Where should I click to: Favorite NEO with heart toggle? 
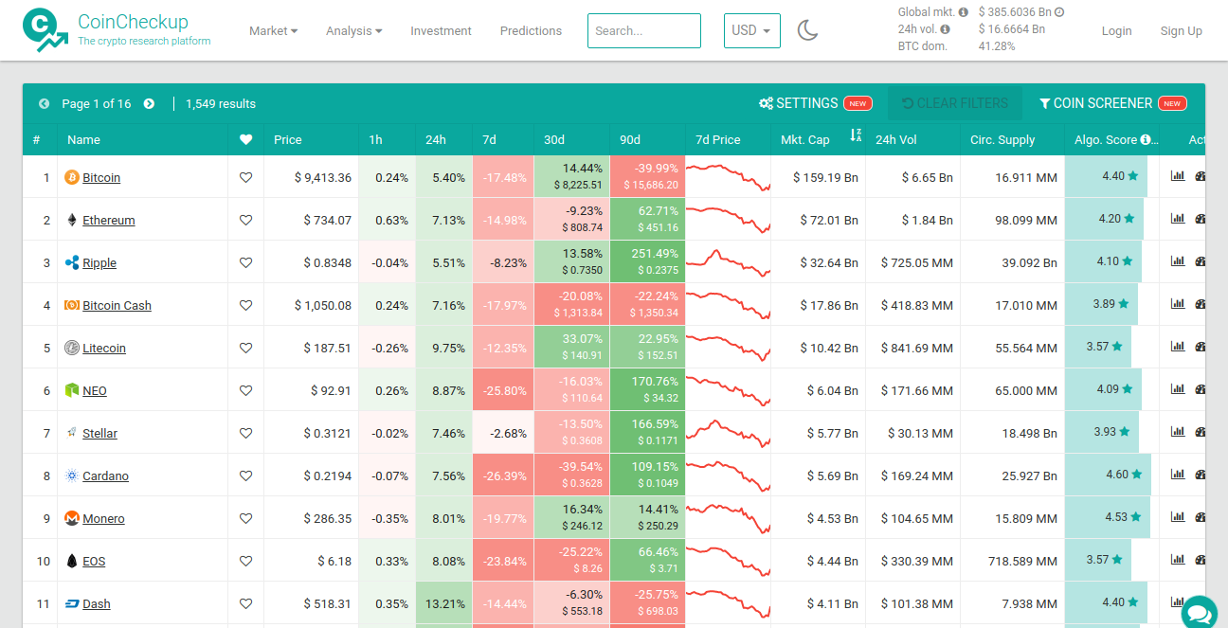[245, 390]
